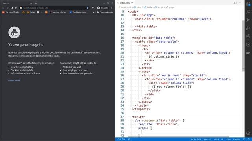Click the "template: '#data-table'," line
This screenshot has width=252, height=141.
(x=159, y=124)
